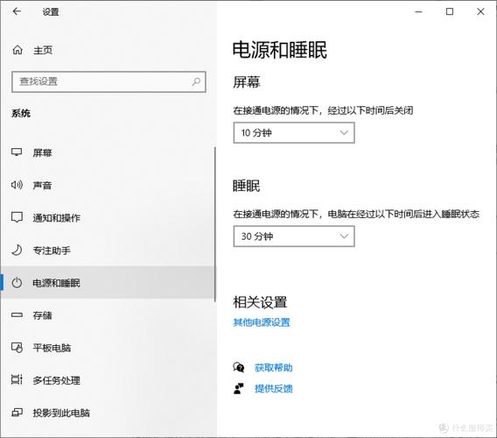Open 专注助手 settings
This screenshot has width=497, height=438.
pos(108,251)
